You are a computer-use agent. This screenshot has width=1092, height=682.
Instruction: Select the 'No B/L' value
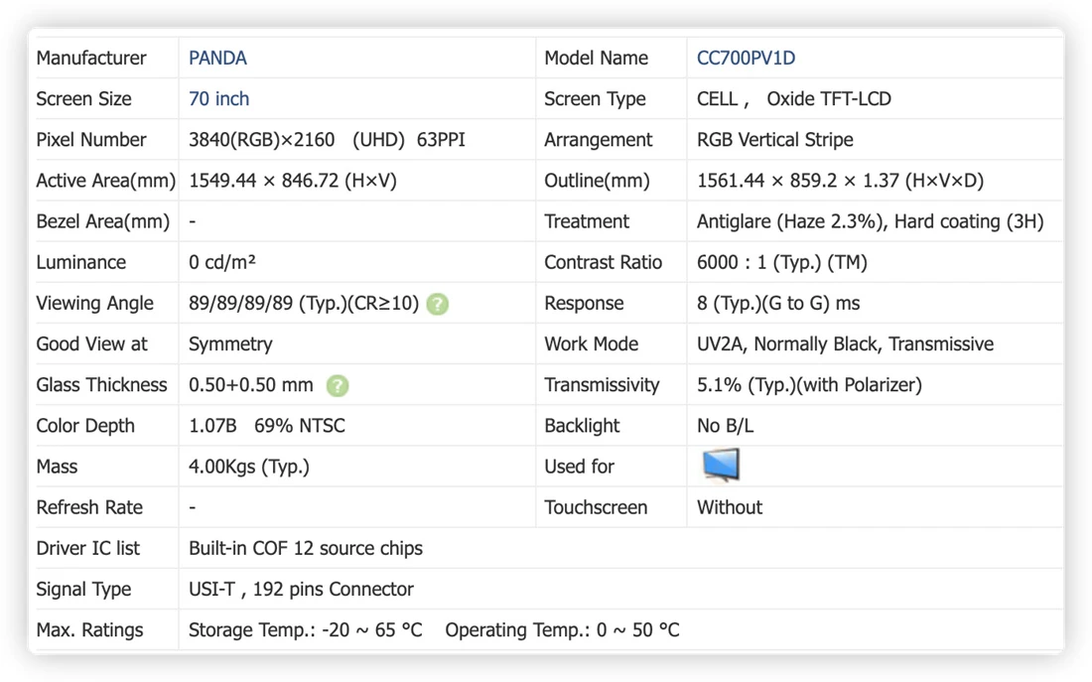pyautogui.click(x=725, y=426)
